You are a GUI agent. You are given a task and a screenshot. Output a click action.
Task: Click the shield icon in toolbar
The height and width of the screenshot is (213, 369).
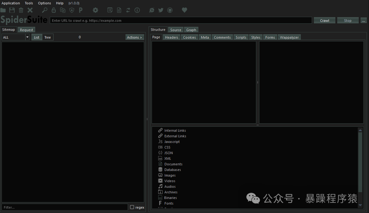pos(72,10)
